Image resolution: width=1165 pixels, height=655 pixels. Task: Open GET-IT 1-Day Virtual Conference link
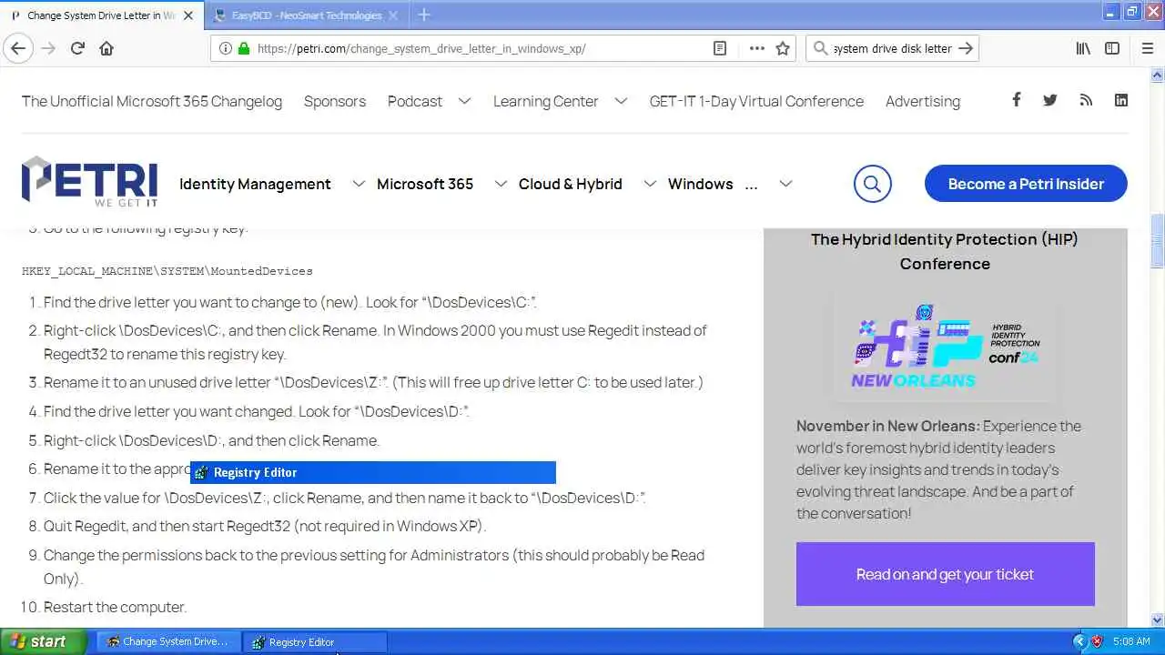coord(756,101)
